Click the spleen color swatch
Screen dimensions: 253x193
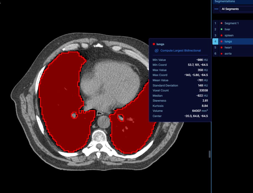222,36
